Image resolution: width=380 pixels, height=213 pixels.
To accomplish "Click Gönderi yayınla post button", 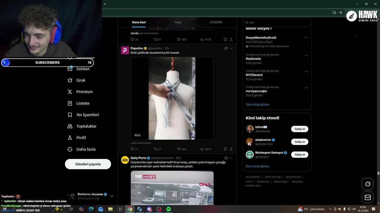I will [x=88, y=164].
